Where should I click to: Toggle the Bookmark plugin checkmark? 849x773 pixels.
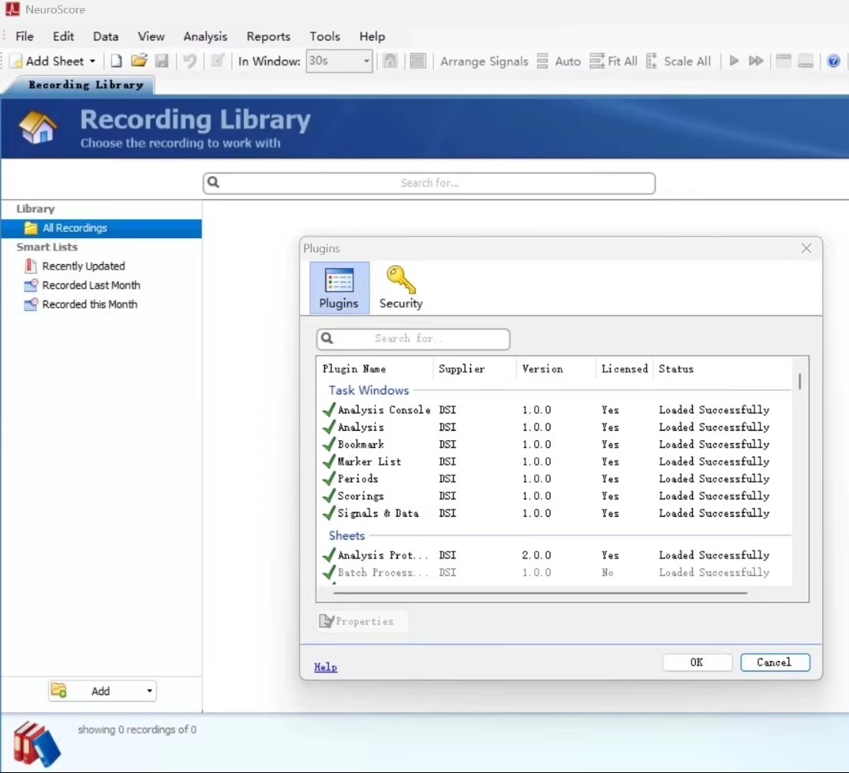tap(329, 445)
